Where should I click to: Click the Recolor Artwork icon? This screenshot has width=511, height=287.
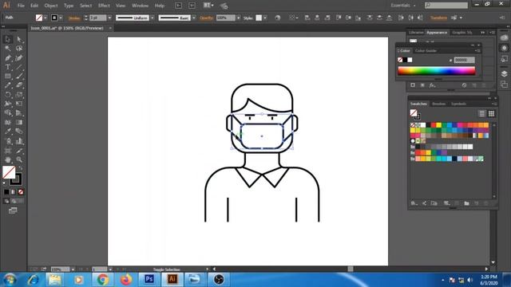277,18
